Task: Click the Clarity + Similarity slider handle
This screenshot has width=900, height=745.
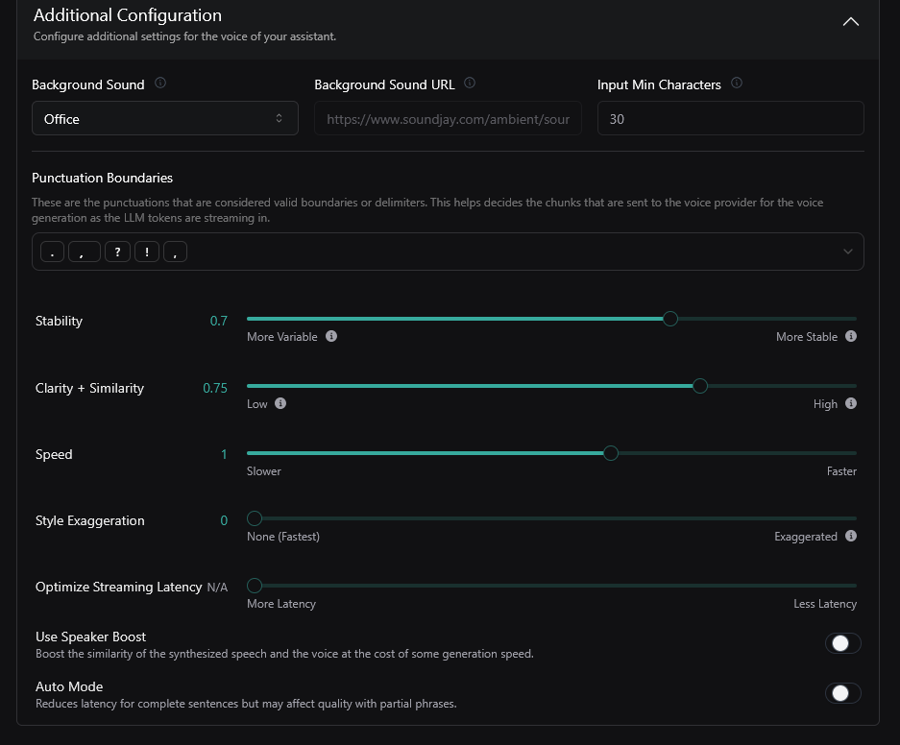Action: pyautogui.click(x=700, y=386)
